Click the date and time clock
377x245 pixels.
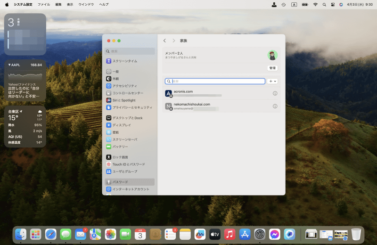pos(360,4)
